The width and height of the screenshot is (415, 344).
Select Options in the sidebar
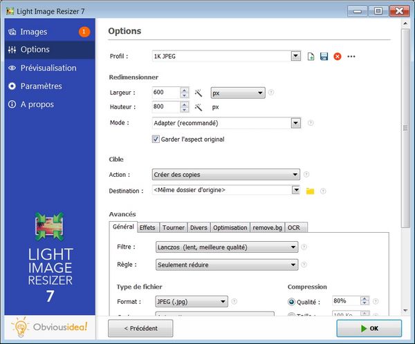[50, 50]
